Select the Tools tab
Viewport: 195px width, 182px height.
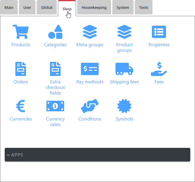point(144,8)
